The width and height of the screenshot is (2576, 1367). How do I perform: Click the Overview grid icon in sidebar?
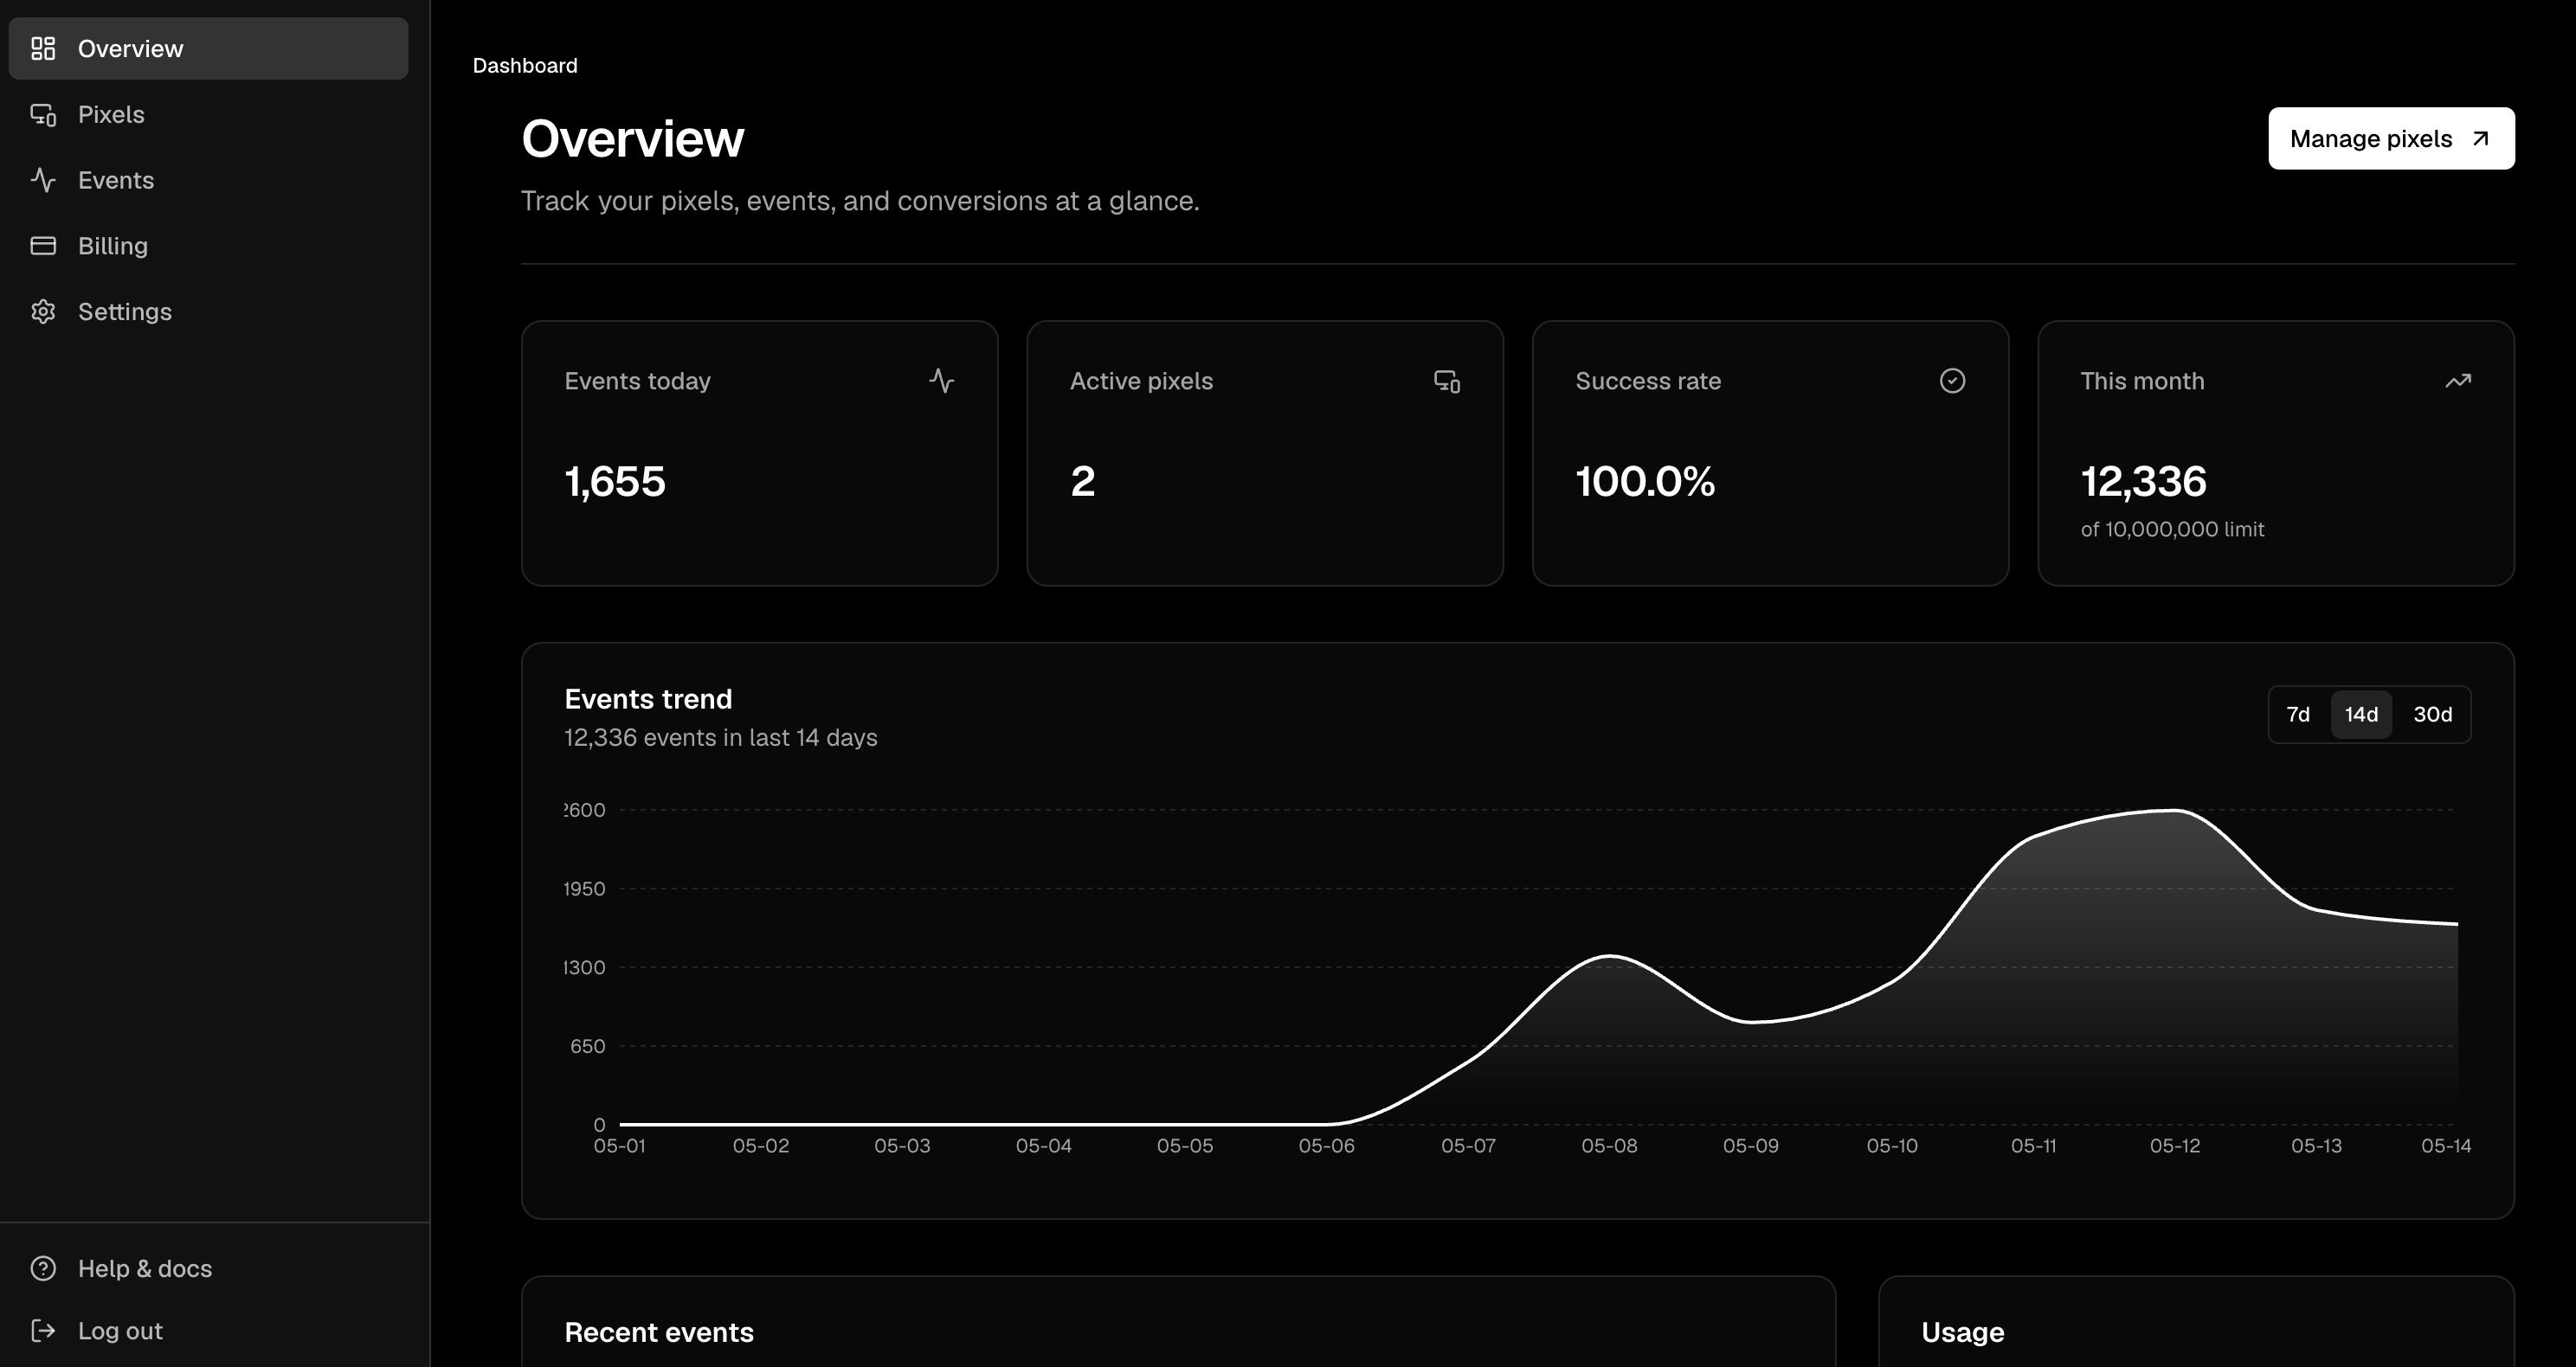(43, 48)
